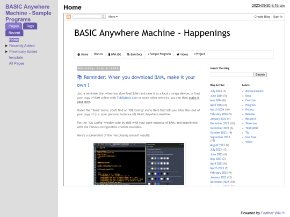This screenshot has height=217, width=290.
Task: Click the Sign In link
Action: [x=278, y=17]
